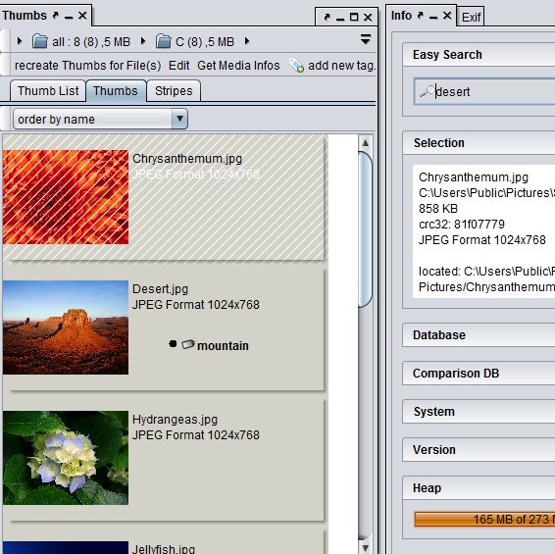Expand the Comparison DB section
This screenshot has width=555, height=554.
(479, 374)
